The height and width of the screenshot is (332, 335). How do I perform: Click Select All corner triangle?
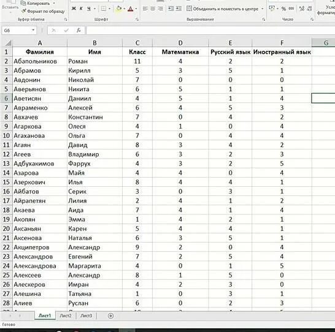pyautogui.click(x=8, y=43)
